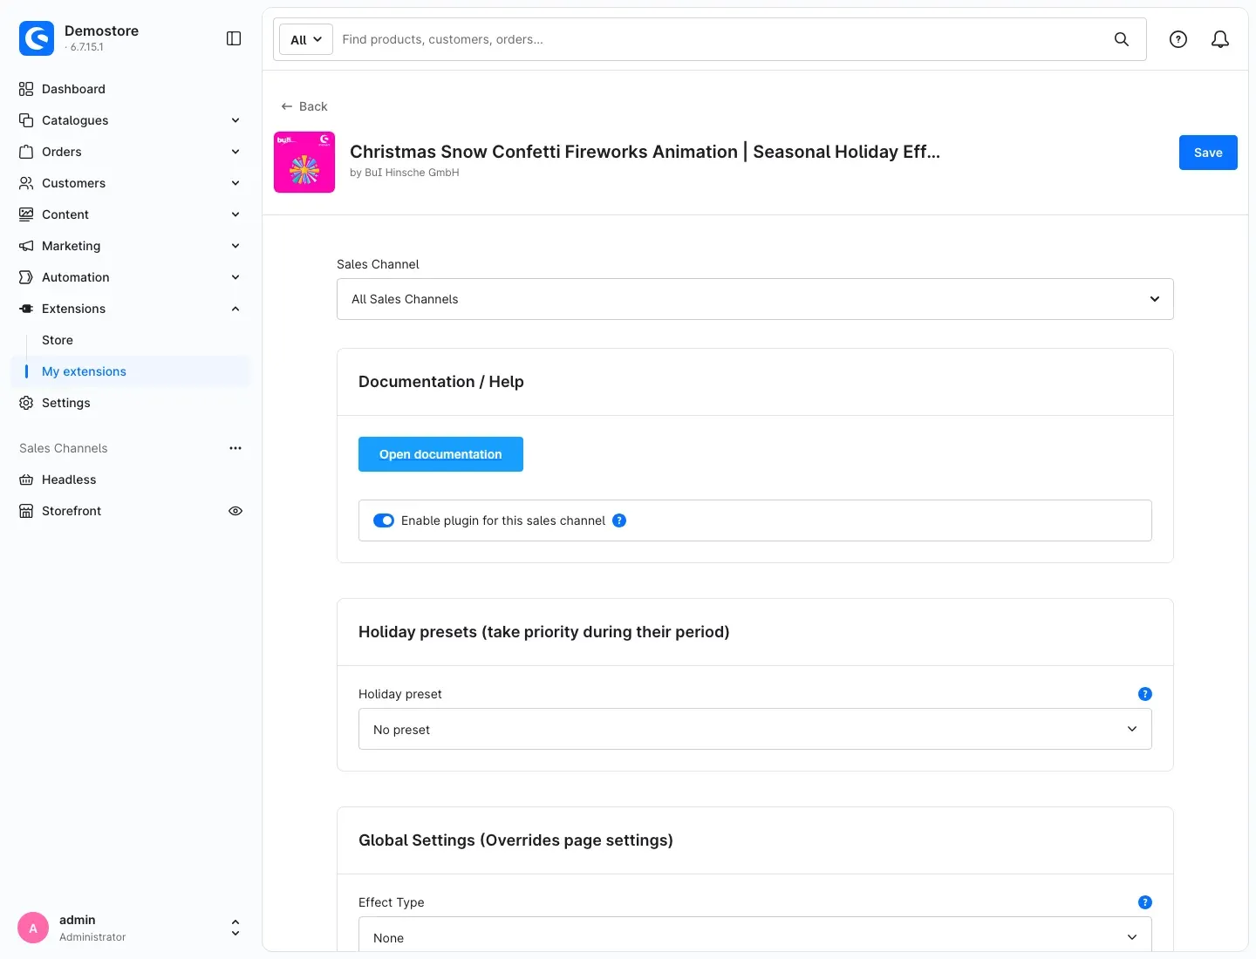Open the Holiday preset dropdown
This screenshot has height=959, width=1256.
pyautogui.click(x=755, y=729)
